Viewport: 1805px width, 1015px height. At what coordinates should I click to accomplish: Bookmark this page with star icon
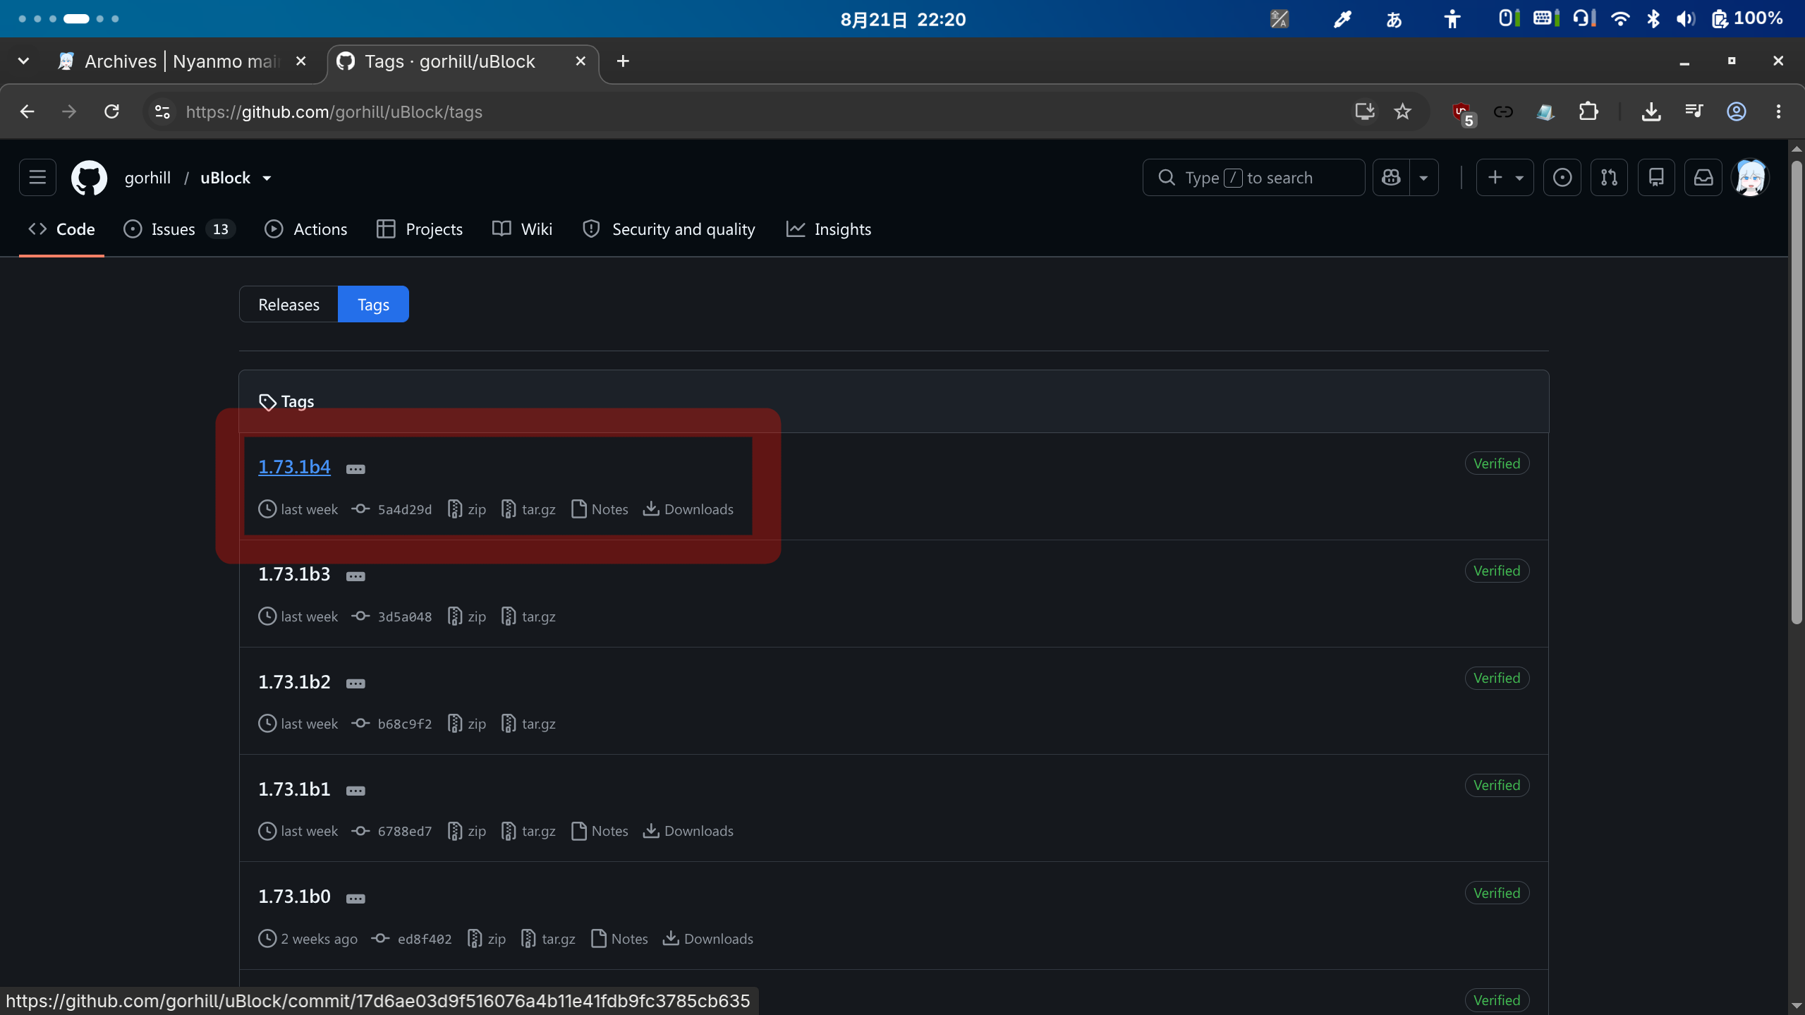pyautogui.click(x=1402, y=111)
